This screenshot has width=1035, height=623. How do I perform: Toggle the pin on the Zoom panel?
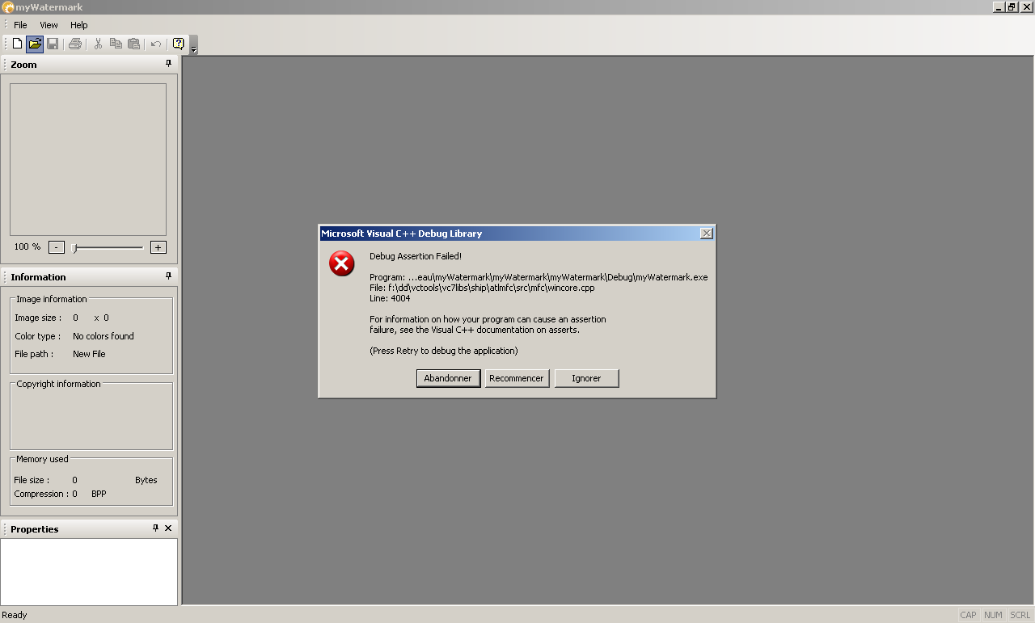tap(168, 64)
